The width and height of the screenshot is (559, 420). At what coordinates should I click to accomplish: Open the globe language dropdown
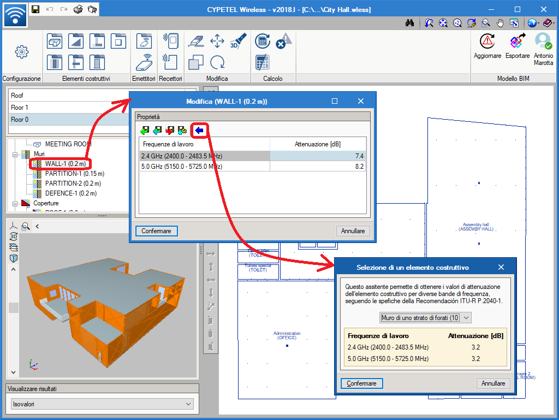(534, 23)
